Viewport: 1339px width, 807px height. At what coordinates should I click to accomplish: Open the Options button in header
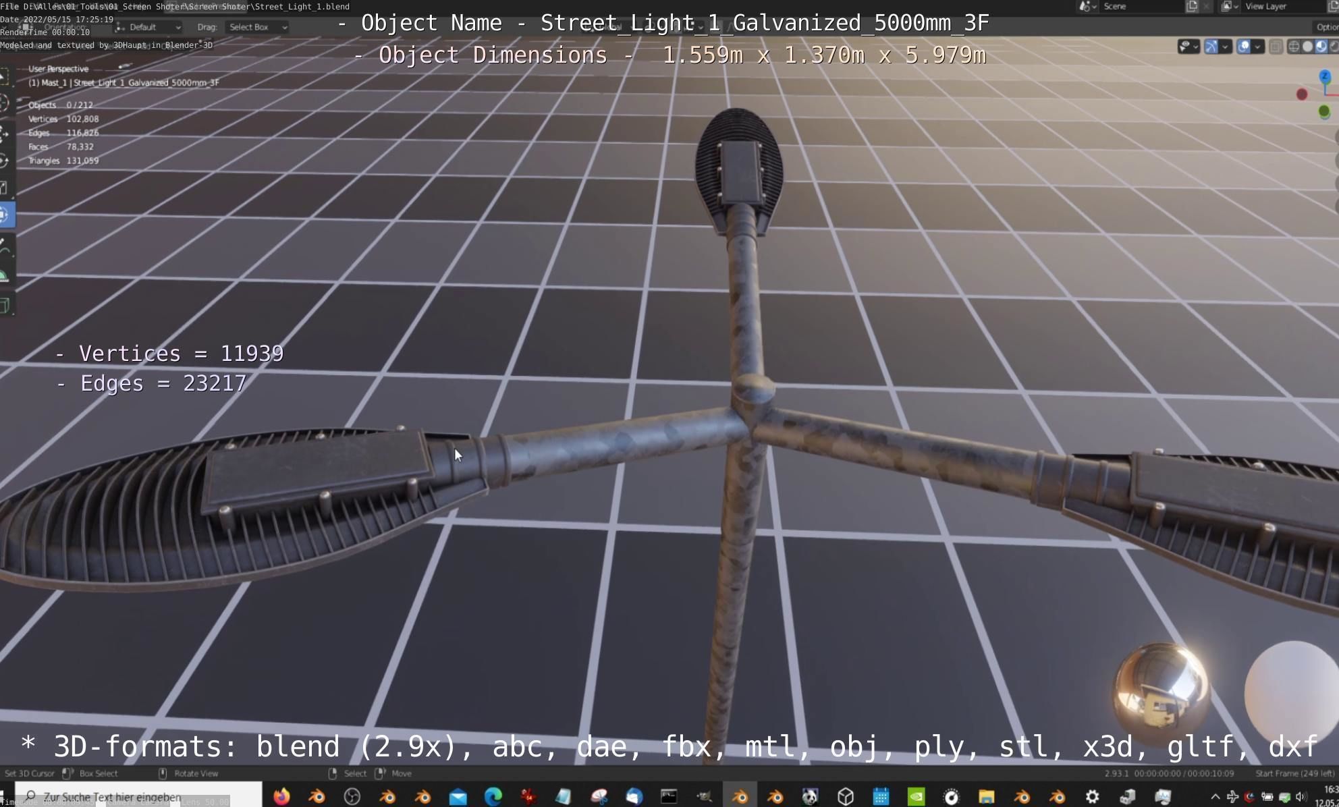pyautogui.click(x=1326, y=27)
